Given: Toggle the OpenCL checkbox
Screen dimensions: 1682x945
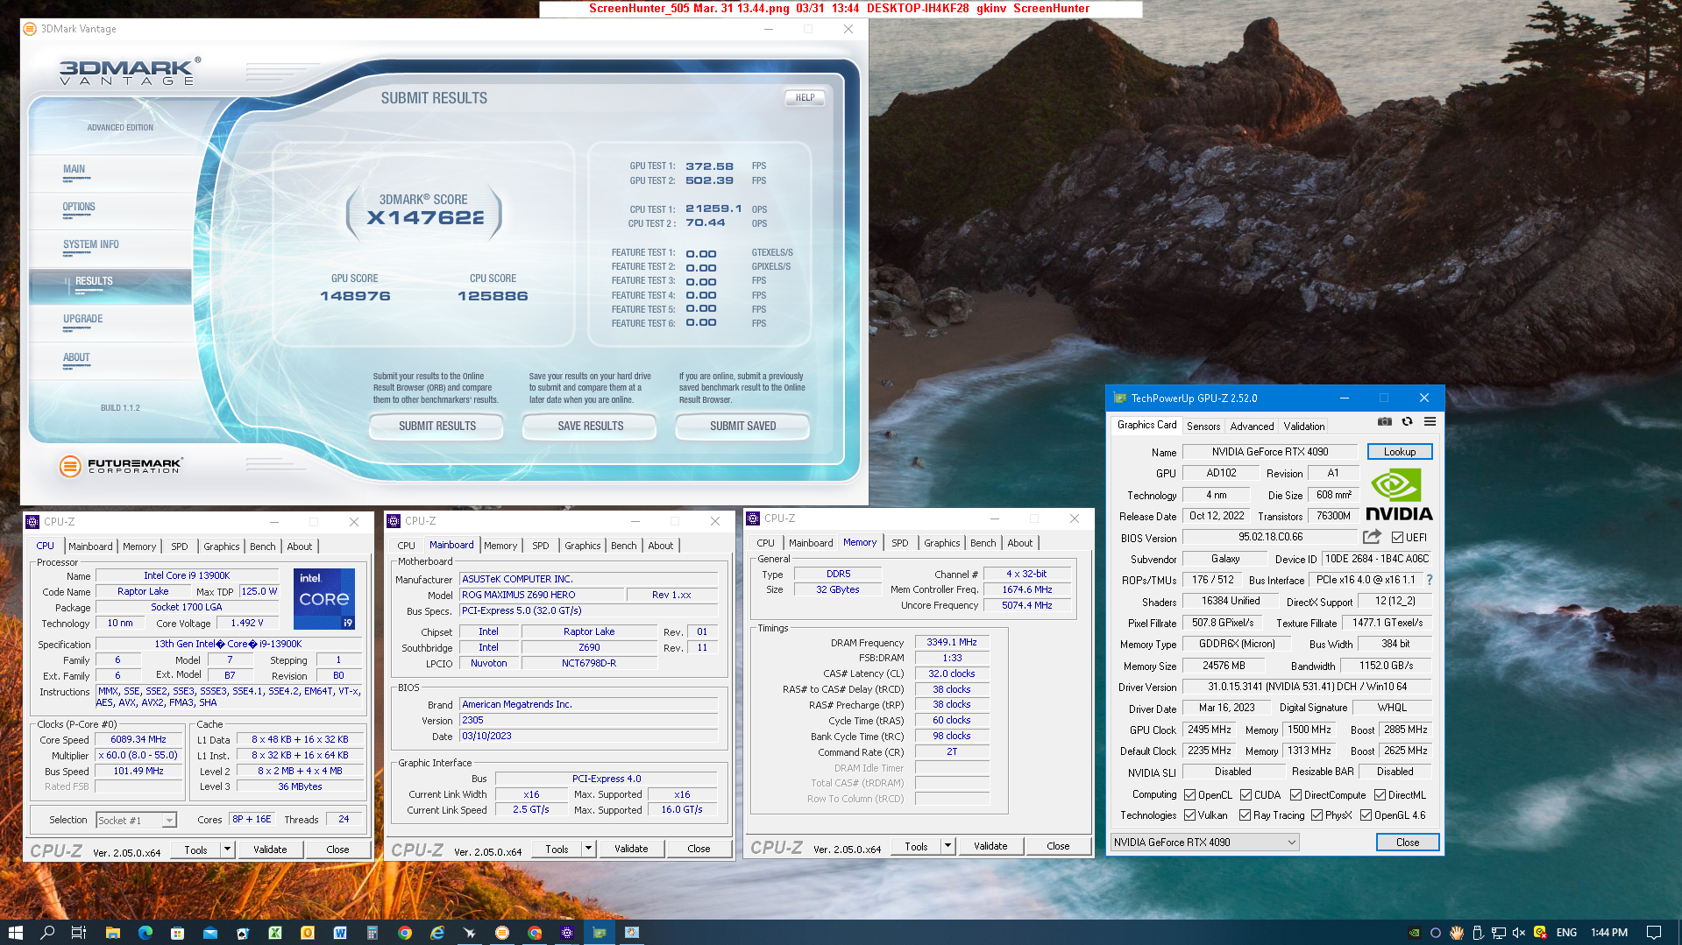Looking at the screenshot, I should coord(1189,795).
